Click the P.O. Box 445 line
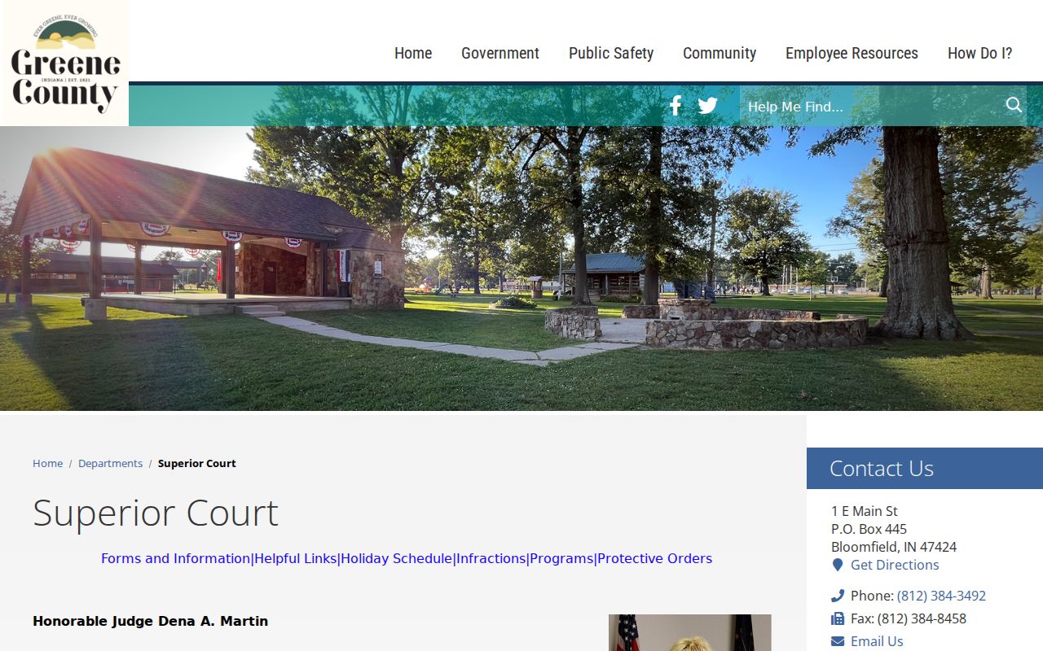 869,529
